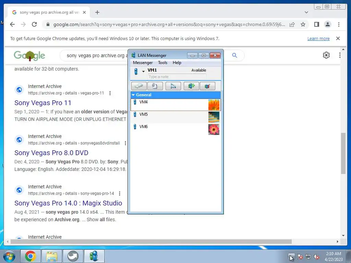Viewport: 351px width, 263px height.
Task: Click the send file paperclip toolbar button
Action: 155,86
